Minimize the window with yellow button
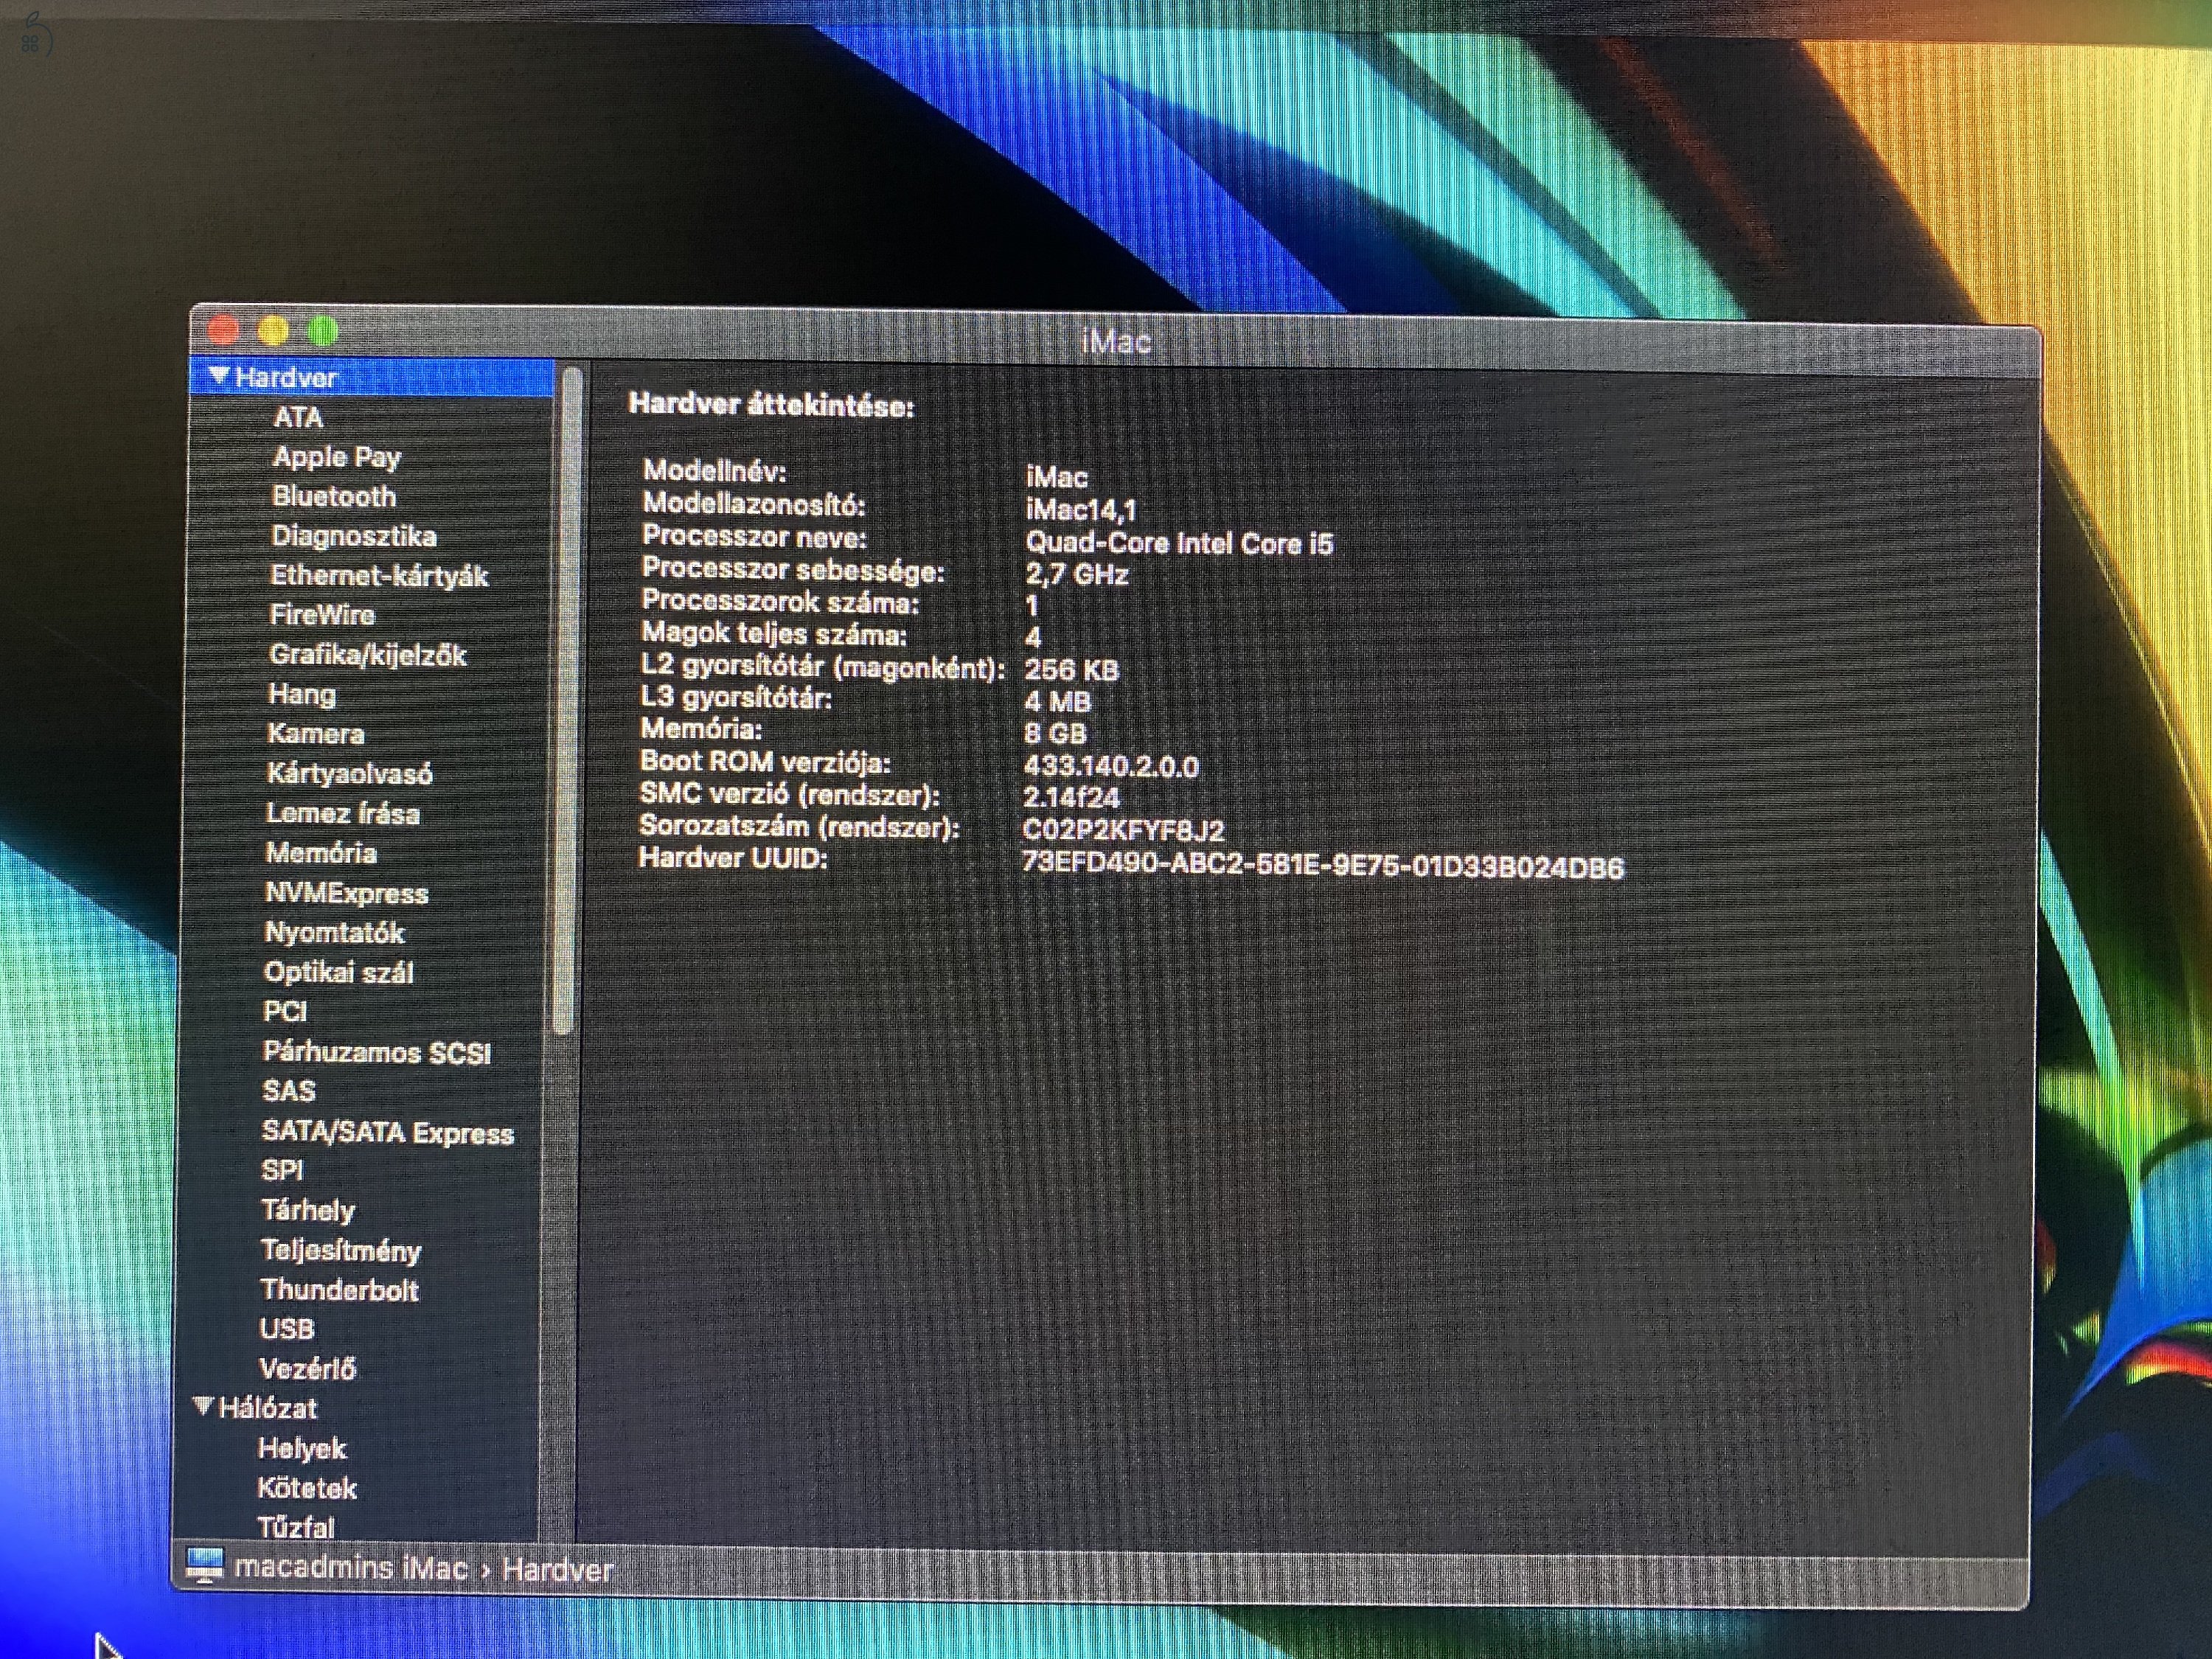 (x=273, y=330)
